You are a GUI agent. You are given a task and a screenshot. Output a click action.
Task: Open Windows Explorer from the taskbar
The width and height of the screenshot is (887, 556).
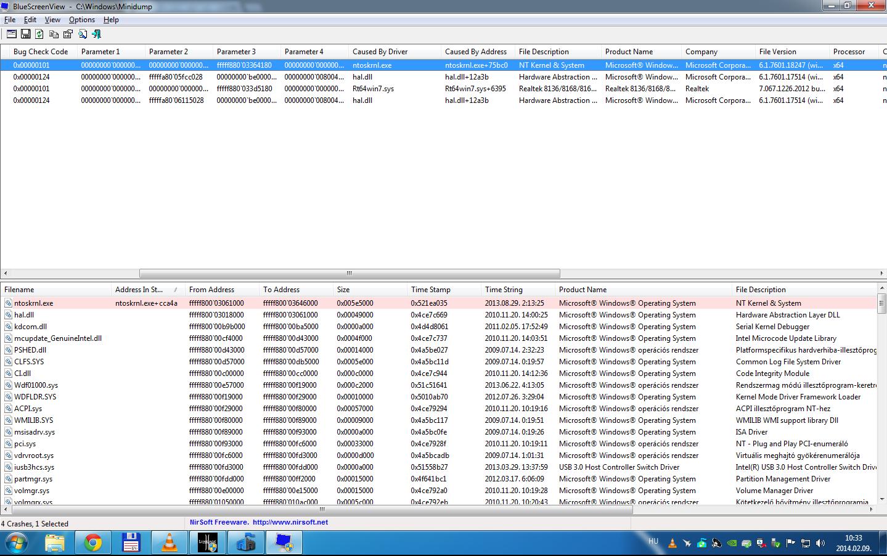click(x=54, y=543)
